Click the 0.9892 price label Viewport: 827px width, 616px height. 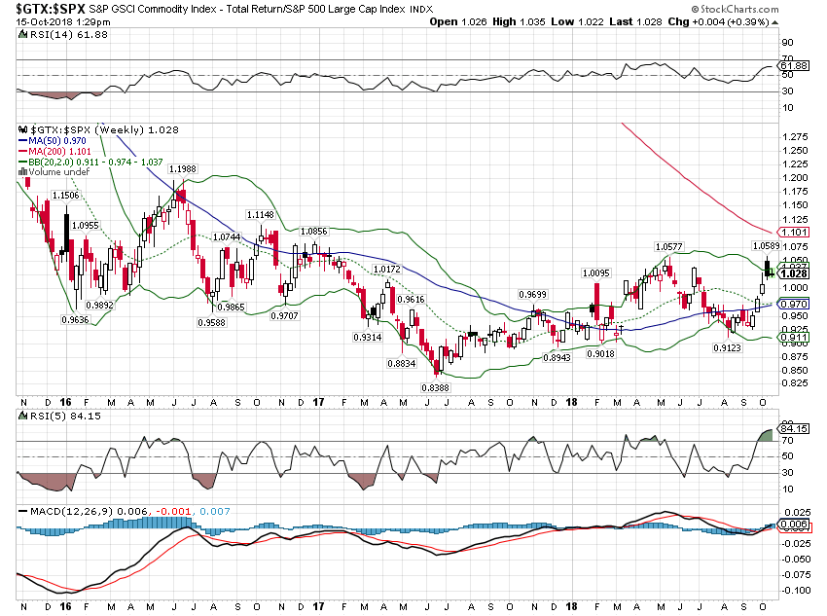tap(99, 305)
